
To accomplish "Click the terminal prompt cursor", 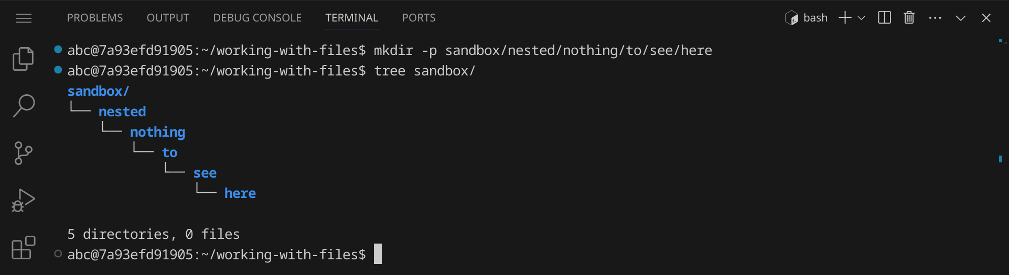I will click(378, 254).
